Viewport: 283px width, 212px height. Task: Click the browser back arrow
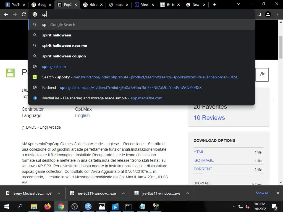click(x=6, y=14)
